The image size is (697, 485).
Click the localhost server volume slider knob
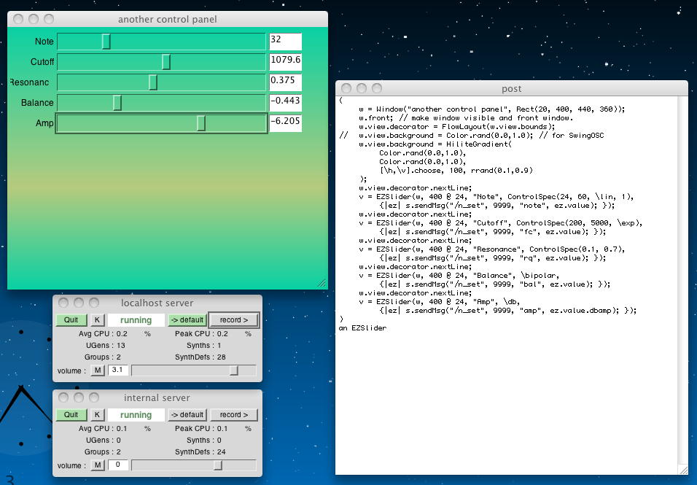point(234,370)
